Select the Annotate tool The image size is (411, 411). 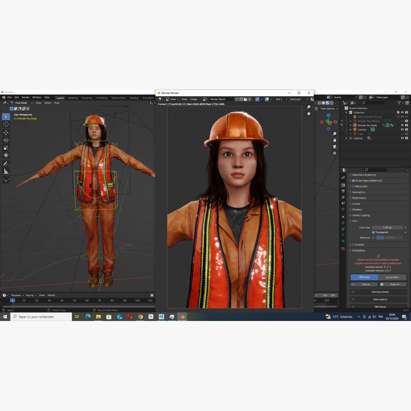[6, 164]
